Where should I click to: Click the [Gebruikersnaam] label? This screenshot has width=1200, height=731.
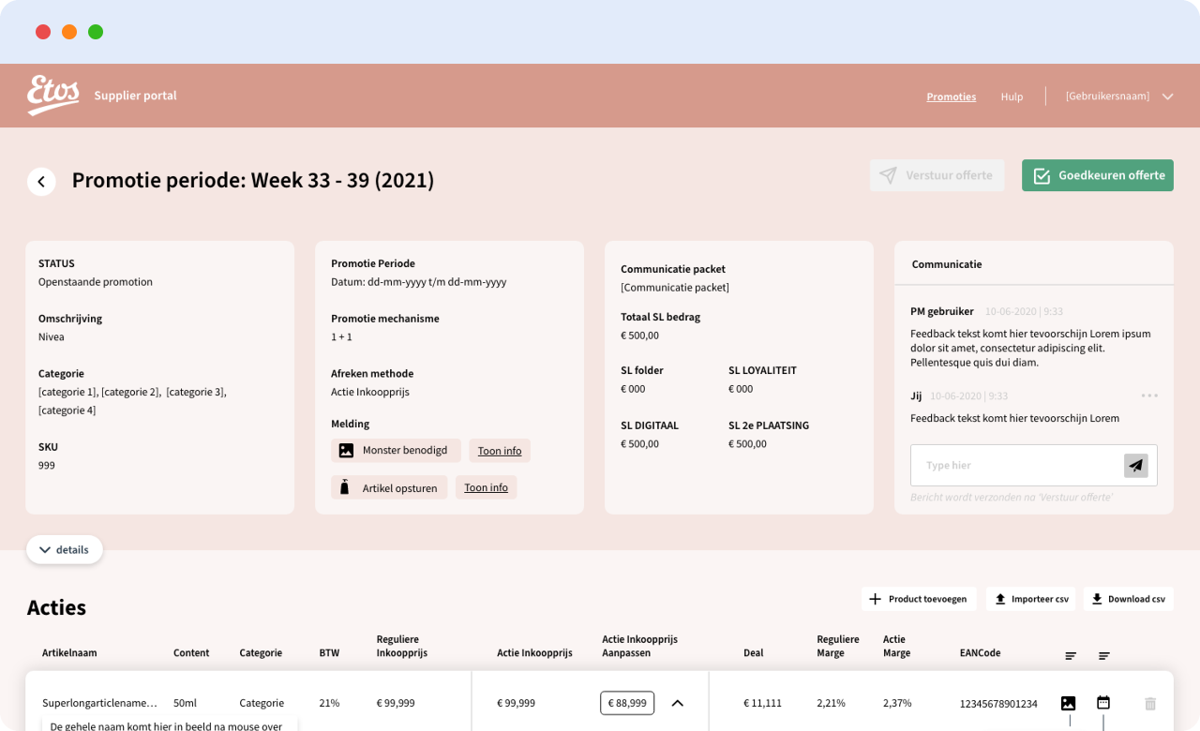1107,96
